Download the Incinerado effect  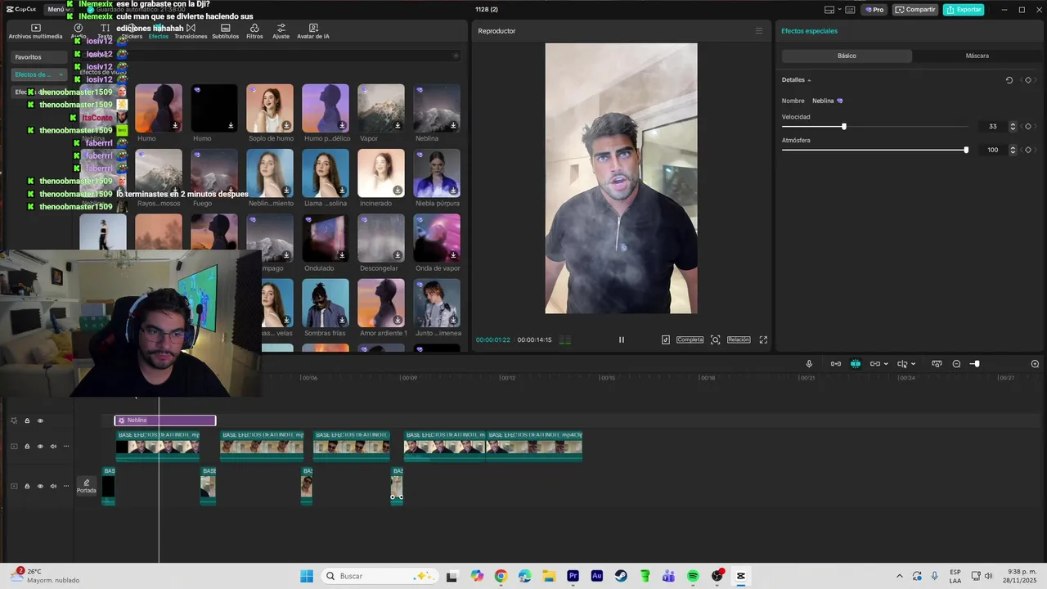398,191
